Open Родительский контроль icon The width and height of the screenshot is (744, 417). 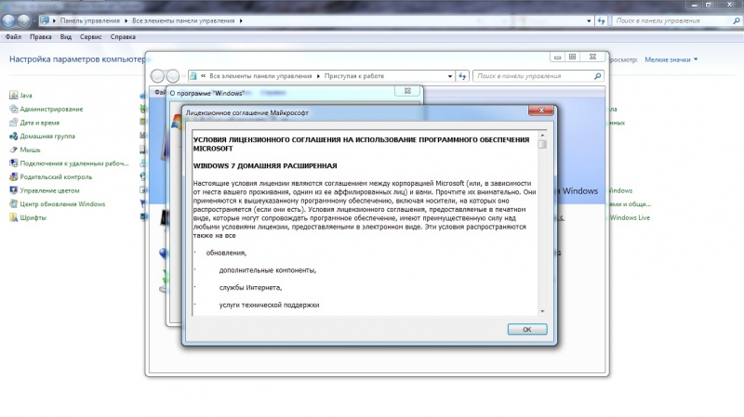point(13,176)
